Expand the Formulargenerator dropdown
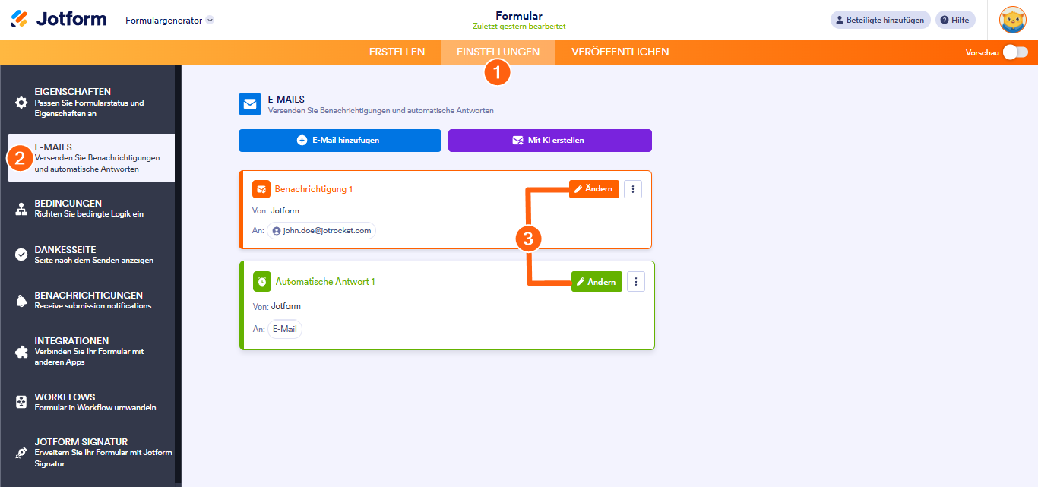This screenshot has height=487, width=1038. coord(210,21)
